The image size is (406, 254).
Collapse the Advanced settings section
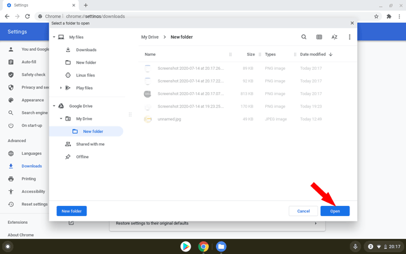17,141
